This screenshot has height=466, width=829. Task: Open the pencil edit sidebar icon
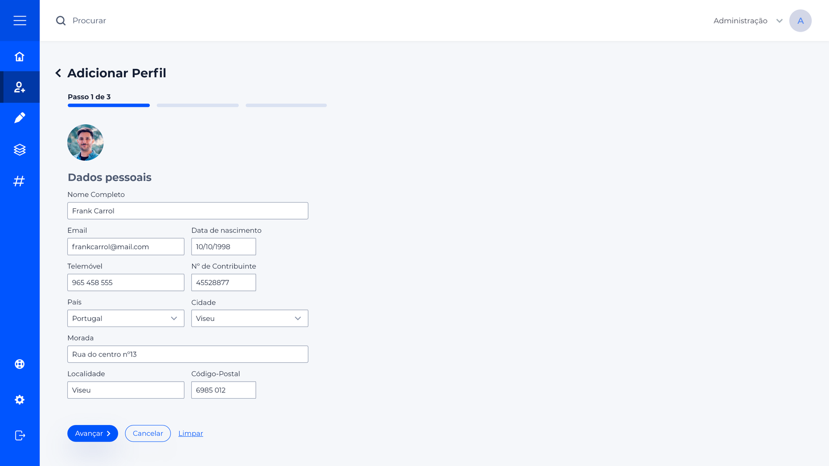20,118
